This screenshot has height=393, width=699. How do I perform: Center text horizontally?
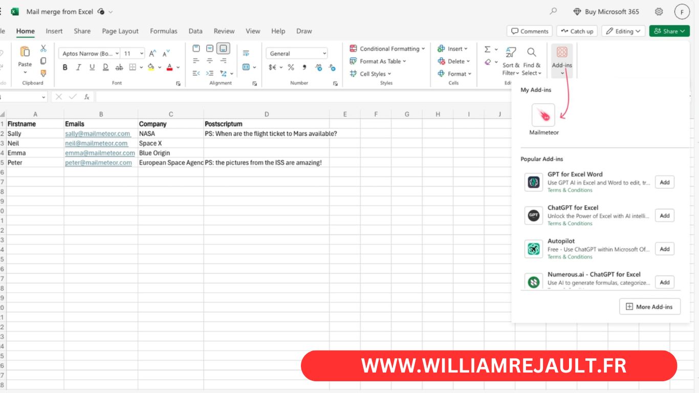point(209,61)
